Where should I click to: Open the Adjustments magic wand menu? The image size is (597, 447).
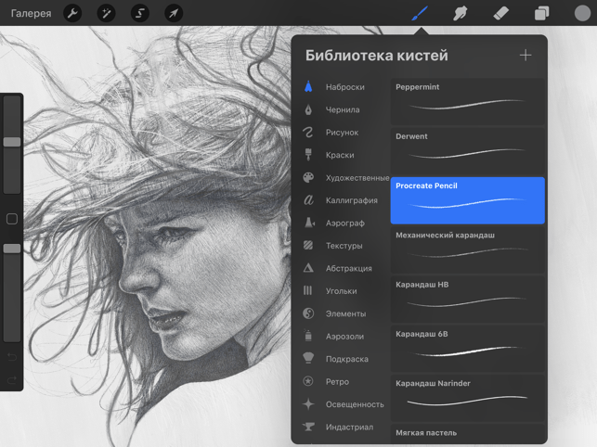106,13
